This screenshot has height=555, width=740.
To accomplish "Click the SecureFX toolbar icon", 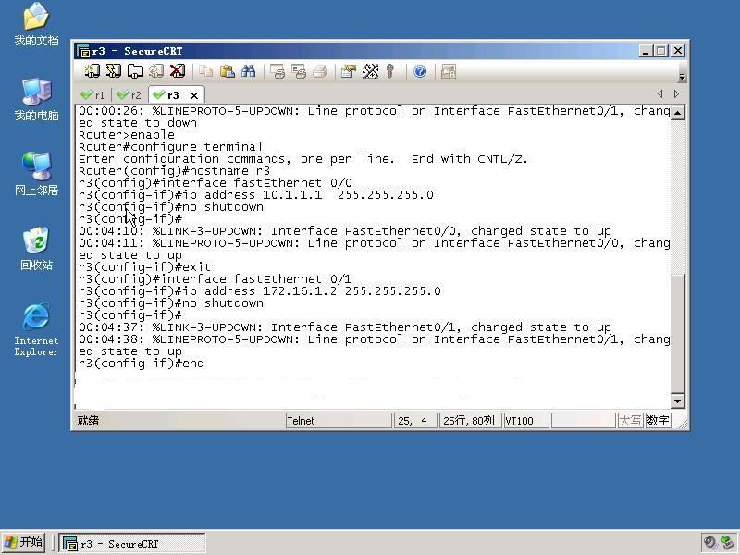I will point(448,71).
